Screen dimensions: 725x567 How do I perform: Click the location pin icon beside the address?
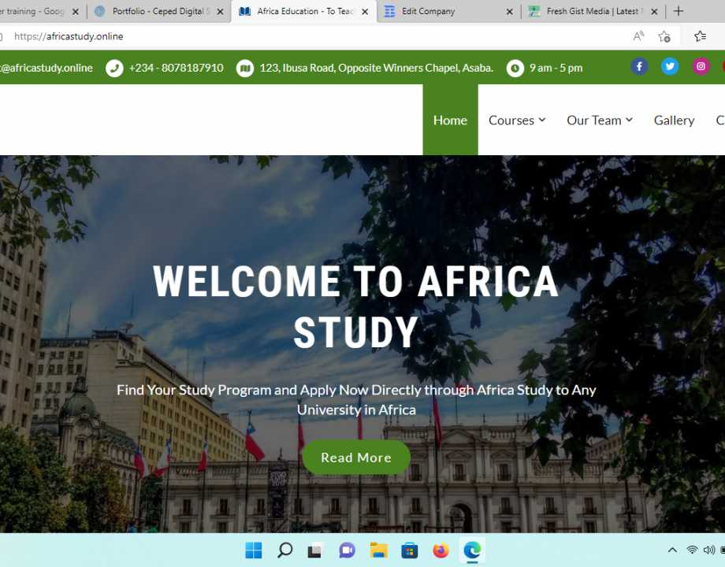coord(245,69)
